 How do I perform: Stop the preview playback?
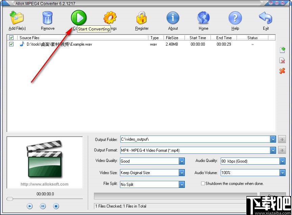click(x=56, y=206)
